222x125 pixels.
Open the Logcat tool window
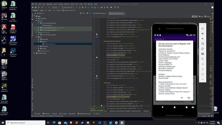(x=63, y=114)
